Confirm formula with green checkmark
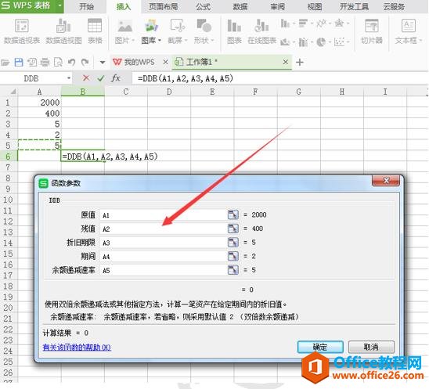 pyautogui.click(x=101, y=78)
